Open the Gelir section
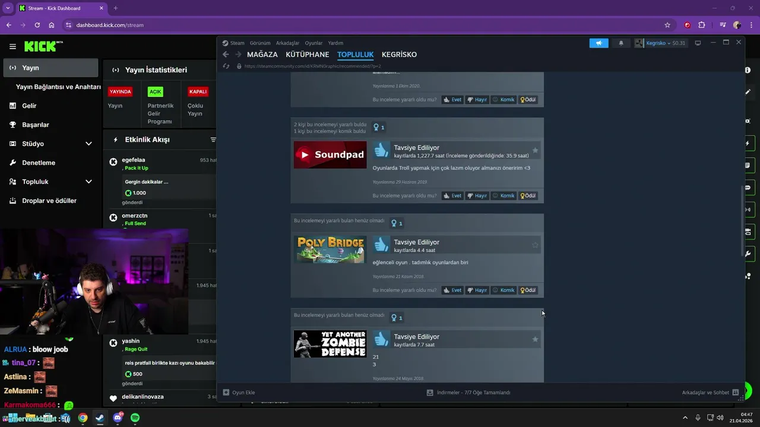The width and height of the screenshot is (760, 427). point(29,106)
